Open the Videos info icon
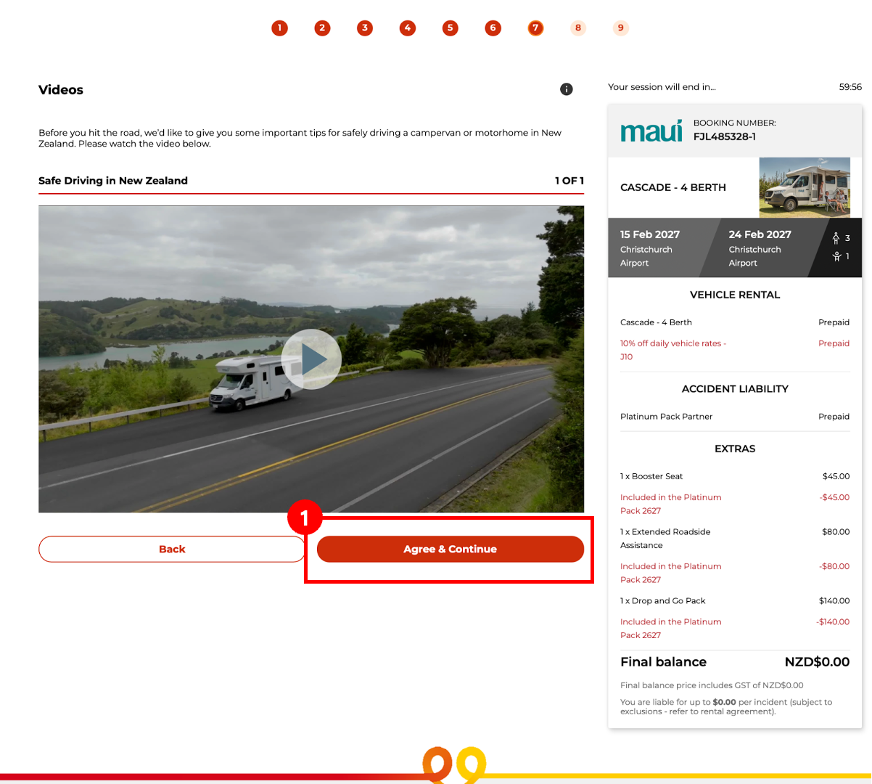The width and height of the screenshot is (872, 784). pos(567,89)
